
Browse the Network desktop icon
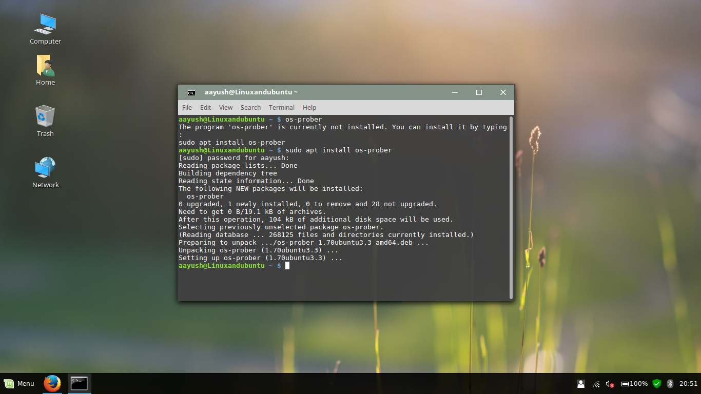point(45,169)
